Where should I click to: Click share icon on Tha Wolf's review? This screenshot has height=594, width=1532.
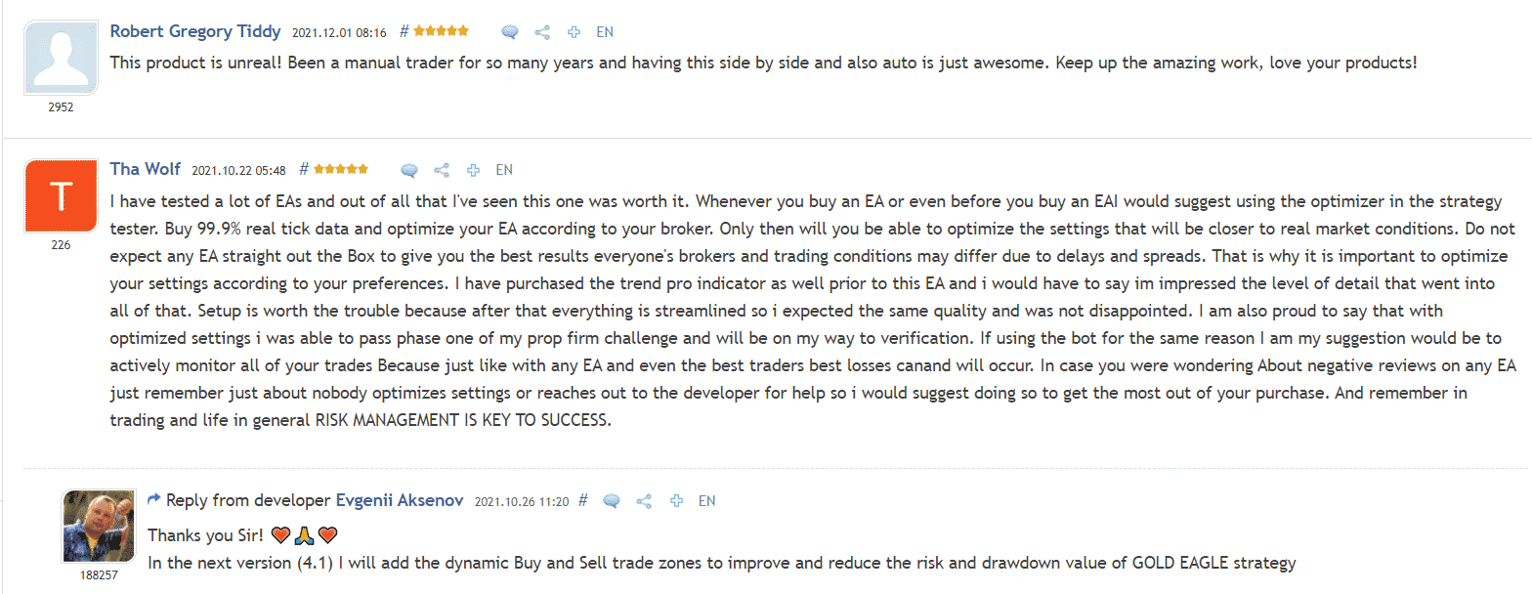[442, 170]
